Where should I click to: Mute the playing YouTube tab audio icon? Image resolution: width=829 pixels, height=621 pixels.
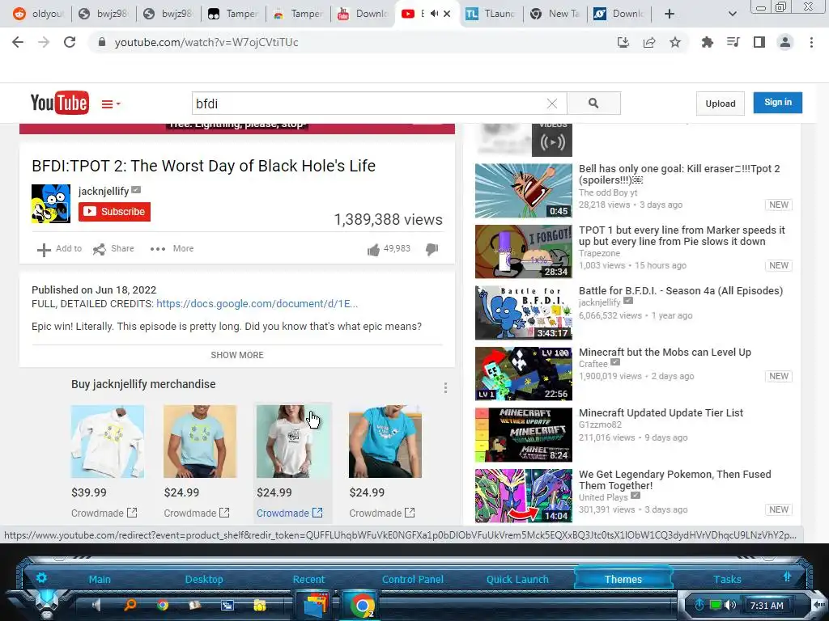tap(434, 14)
